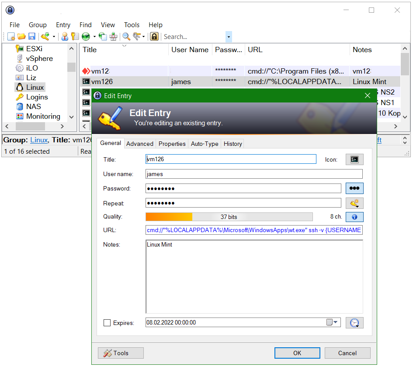
Task: Click the clock icon beside Expires field
Action: (x=354, y=322)
